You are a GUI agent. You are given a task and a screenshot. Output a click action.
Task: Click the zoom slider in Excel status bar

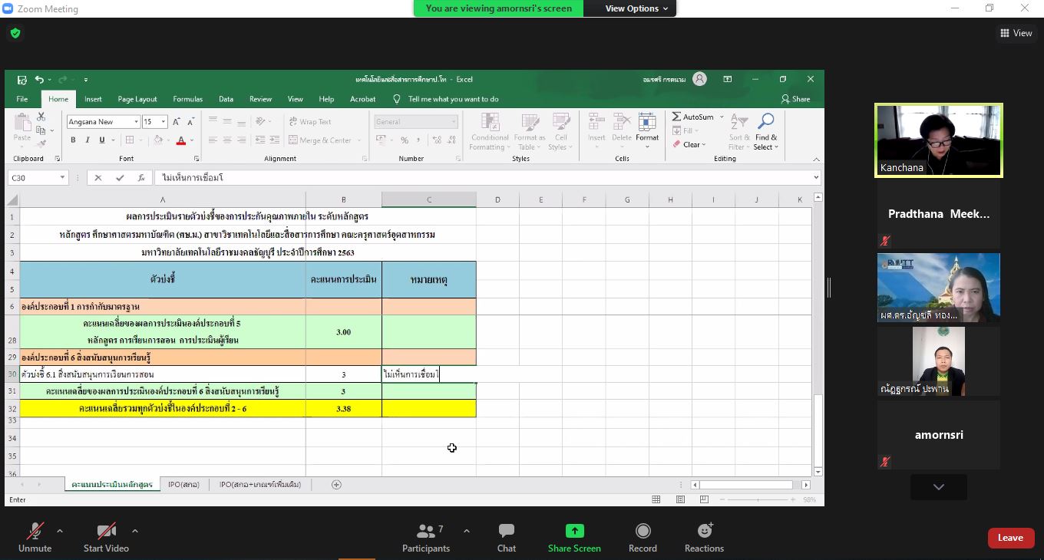point(756,499)
